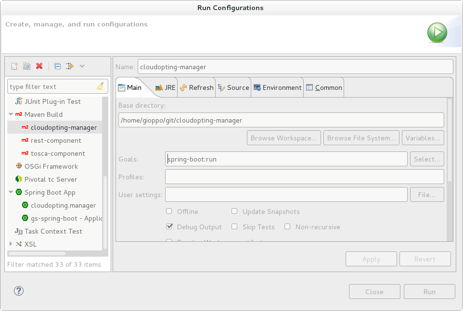Uncheck Debug Output checkbox
Image resolution: width=463 pixels, height=311 pixels.
tap(169, 226)
